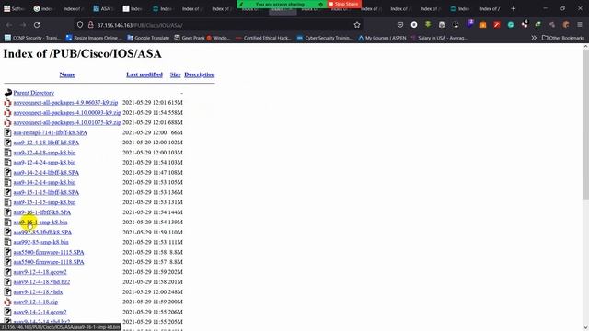Open asa-restapi-7141-lfbff-k8.SPA

click(51, 132)
